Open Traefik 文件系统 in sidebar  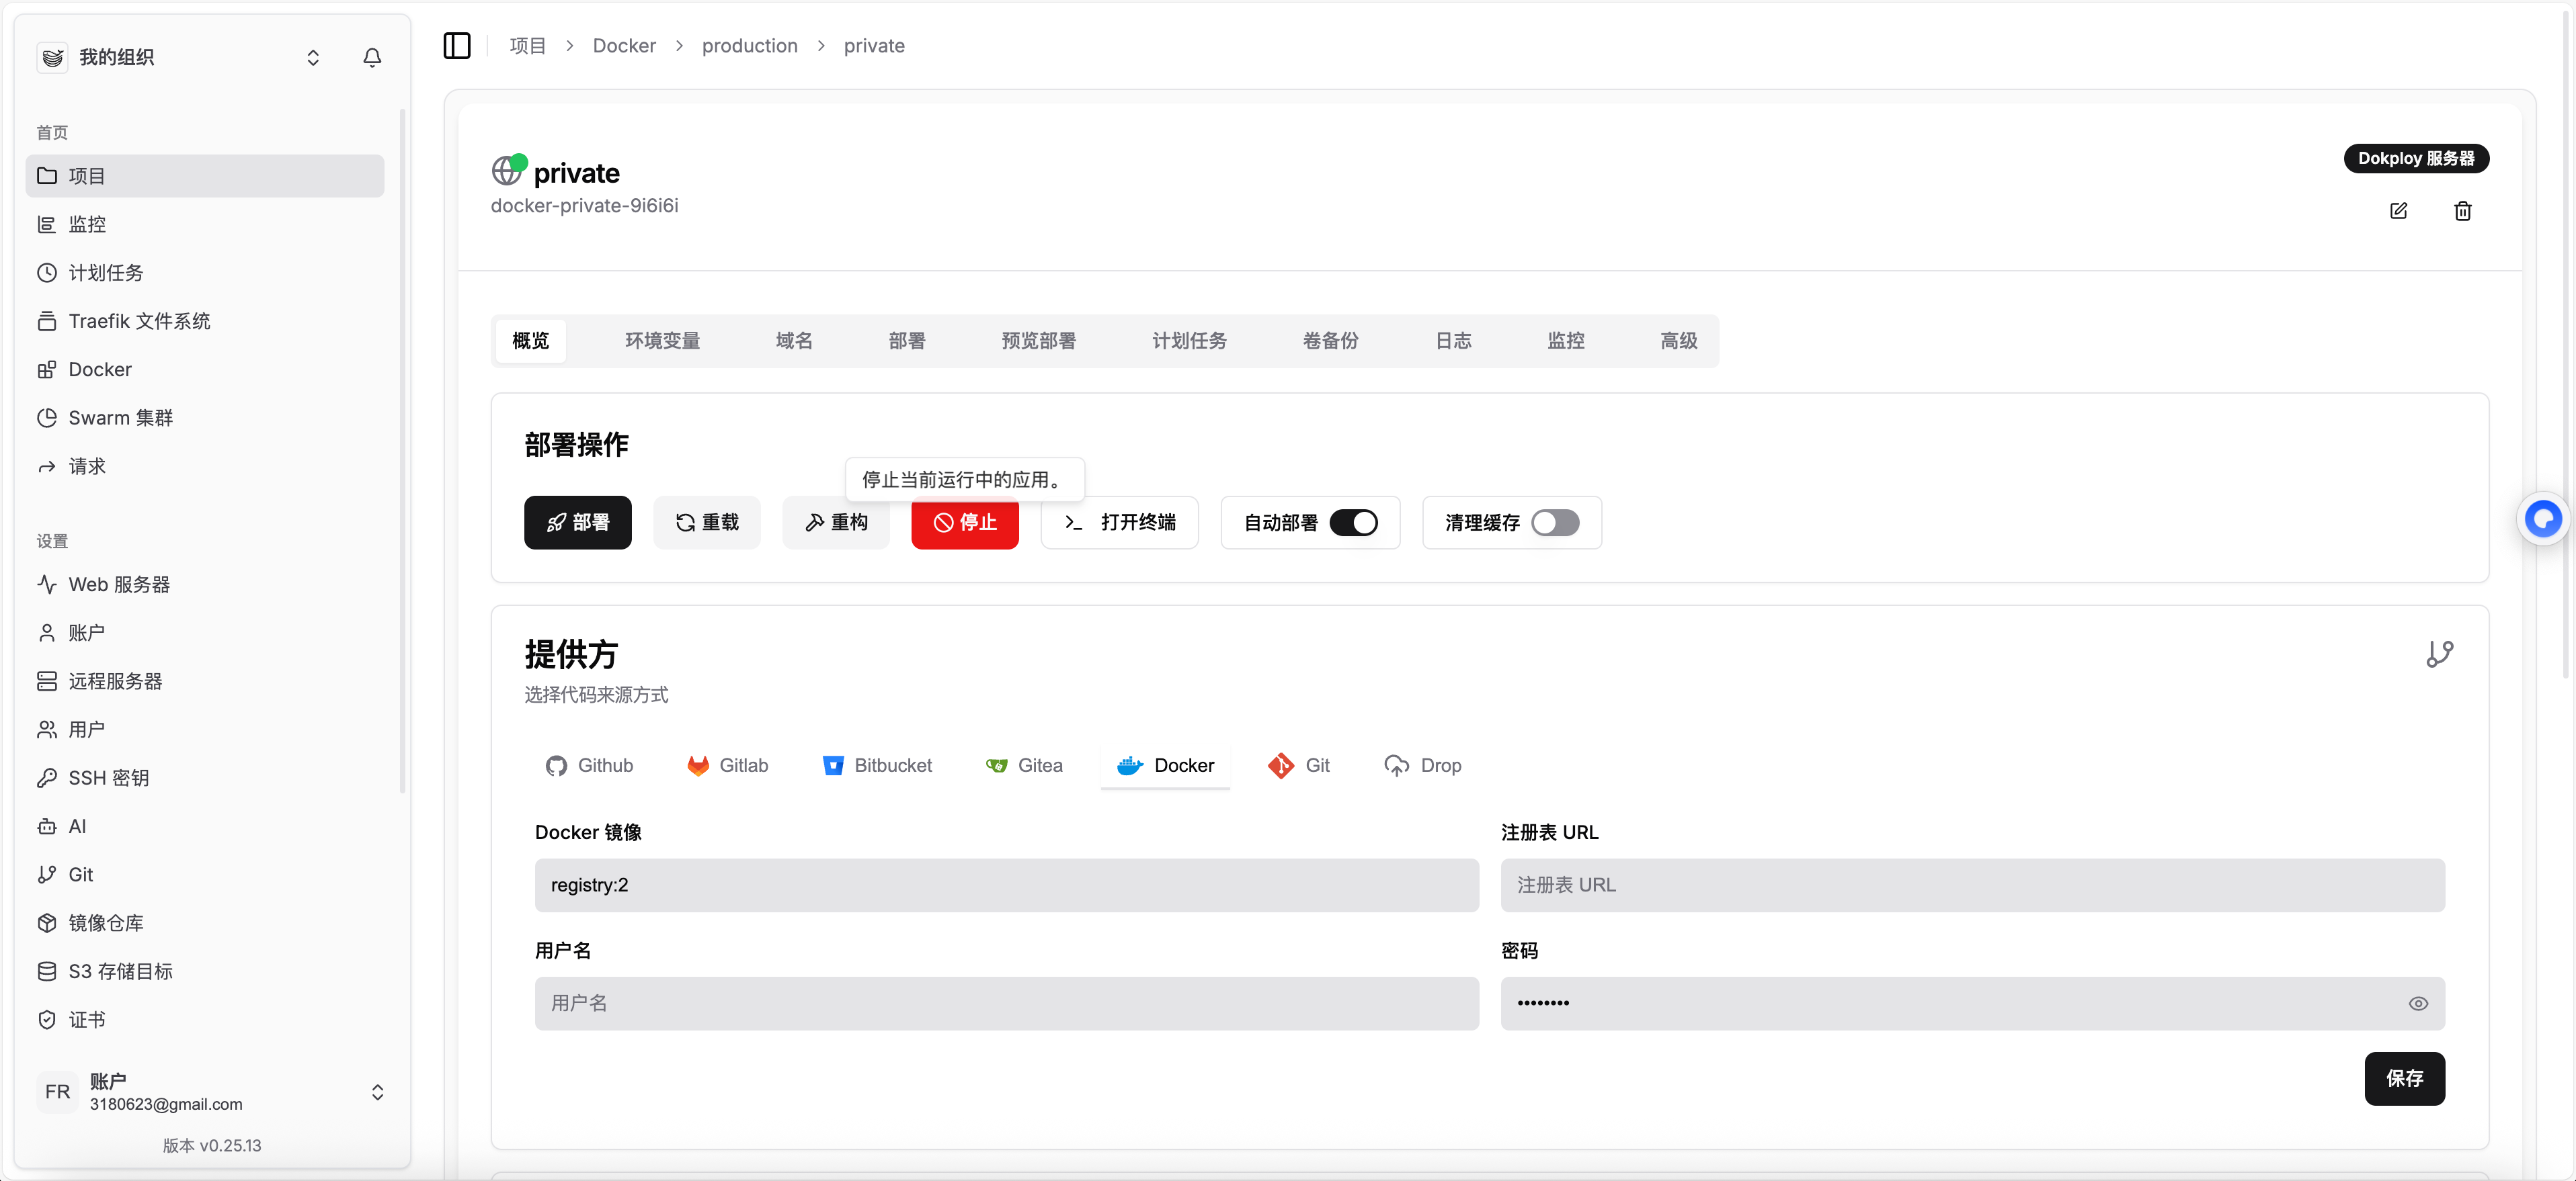coord(205,322)
